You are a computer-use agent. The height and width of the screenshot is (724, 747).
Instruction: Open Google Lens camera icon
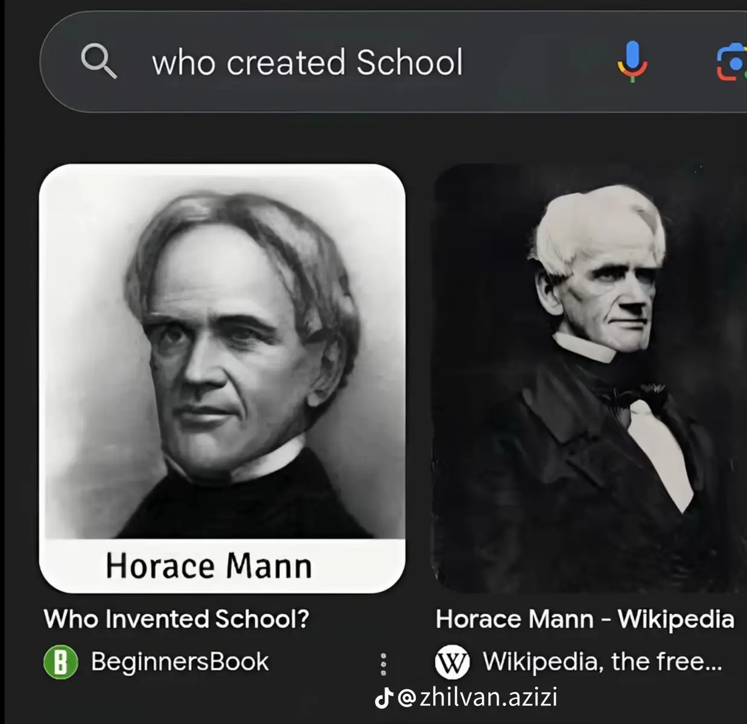tap(731, 62)
